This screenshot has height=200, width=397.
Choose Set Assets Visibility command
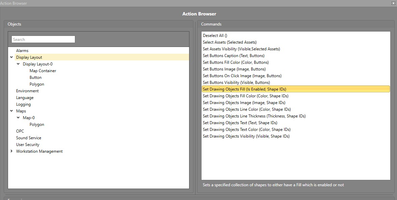tap(241, 49)
